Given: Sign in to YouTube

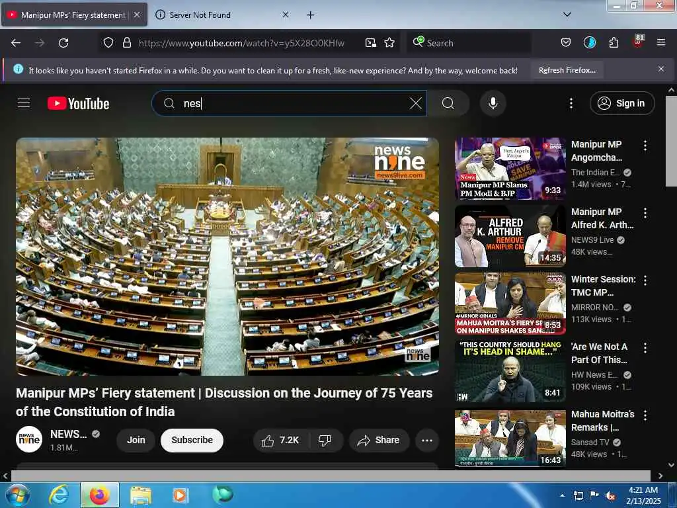Looking at the screenshot, I should tap(621, 103).
